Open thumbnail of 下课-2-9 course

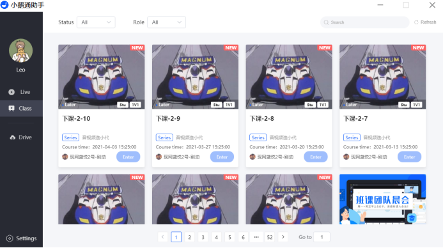(x=195, y=77)
